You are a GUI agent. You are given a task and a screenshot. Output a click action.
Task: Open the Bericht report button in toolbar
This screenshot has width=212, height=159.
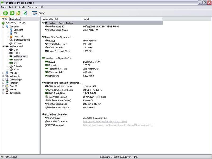pyautogui.click(x=38, y=13)
